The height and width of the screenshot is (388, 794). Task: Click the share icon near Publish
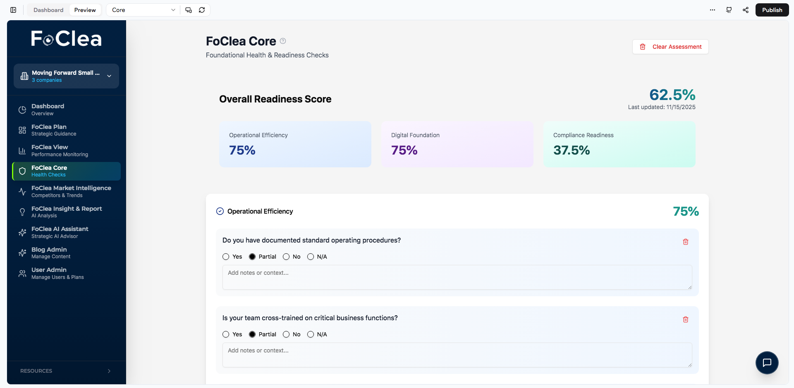click(746, 10)
